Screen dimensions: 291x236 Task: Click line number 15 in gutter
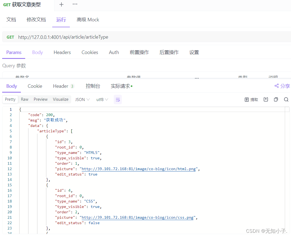10,185
